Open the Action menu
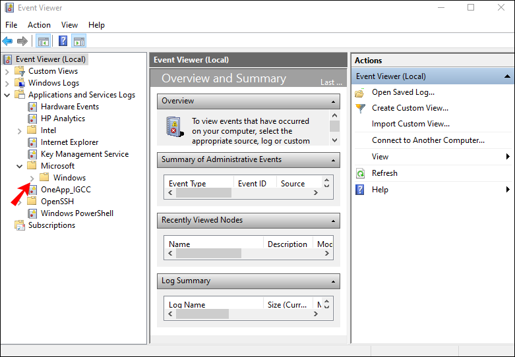This screenshot has height=357, width=515. click(39, 25)
